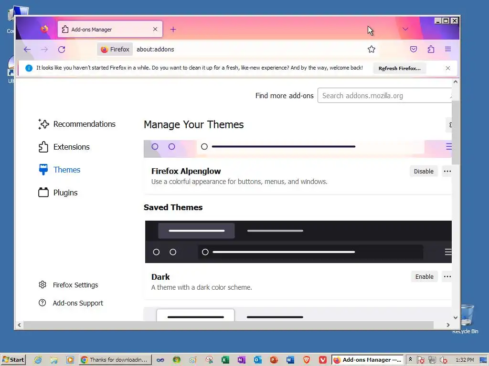Screen dimensions: 489x366
Task: Launch OneNote from the taskbar
Action: tap(241, 360)
